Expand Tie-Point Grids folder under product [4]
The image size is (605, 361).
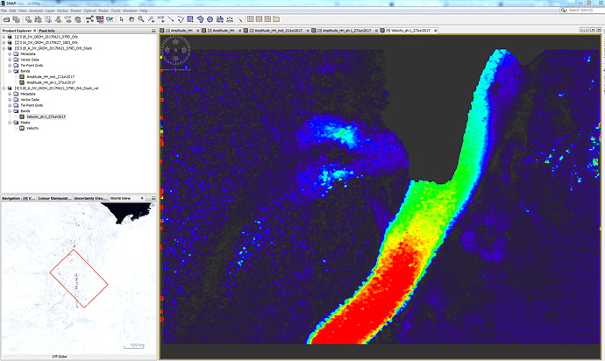click(10, 105)
